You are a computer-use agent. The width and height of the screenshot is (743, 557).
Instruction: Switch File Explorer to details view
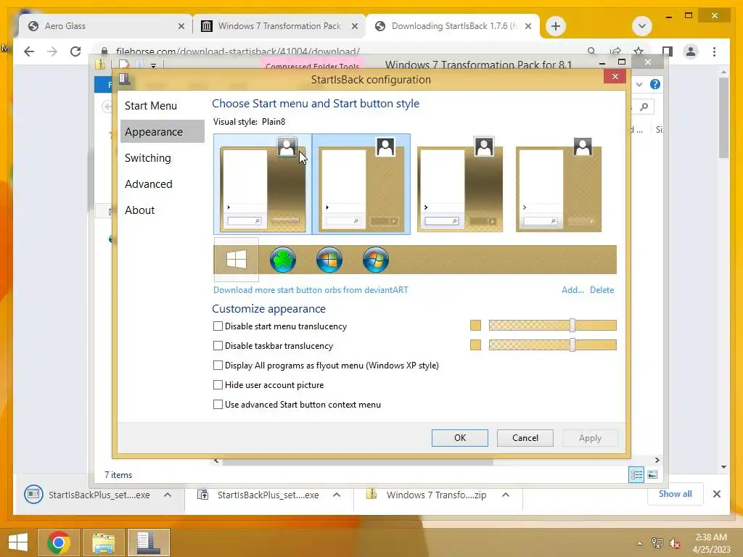pyautogui.click(x=636, y=474)
